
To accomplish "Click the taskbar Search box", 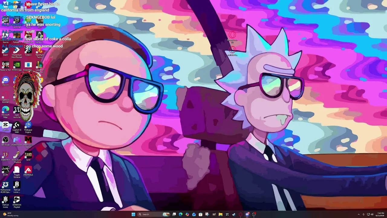I will pos(154,214).
